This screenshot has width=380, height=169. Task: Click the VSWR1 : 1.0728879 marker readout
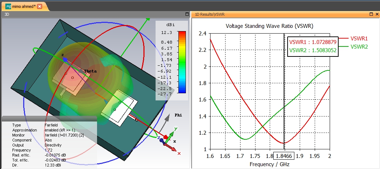coord(313,42)
